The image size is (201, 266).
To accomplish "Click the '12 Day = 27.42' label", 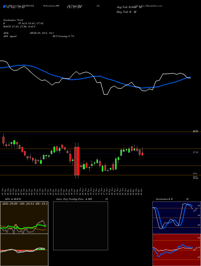I will pyautogui.click(x=15, y=8).
